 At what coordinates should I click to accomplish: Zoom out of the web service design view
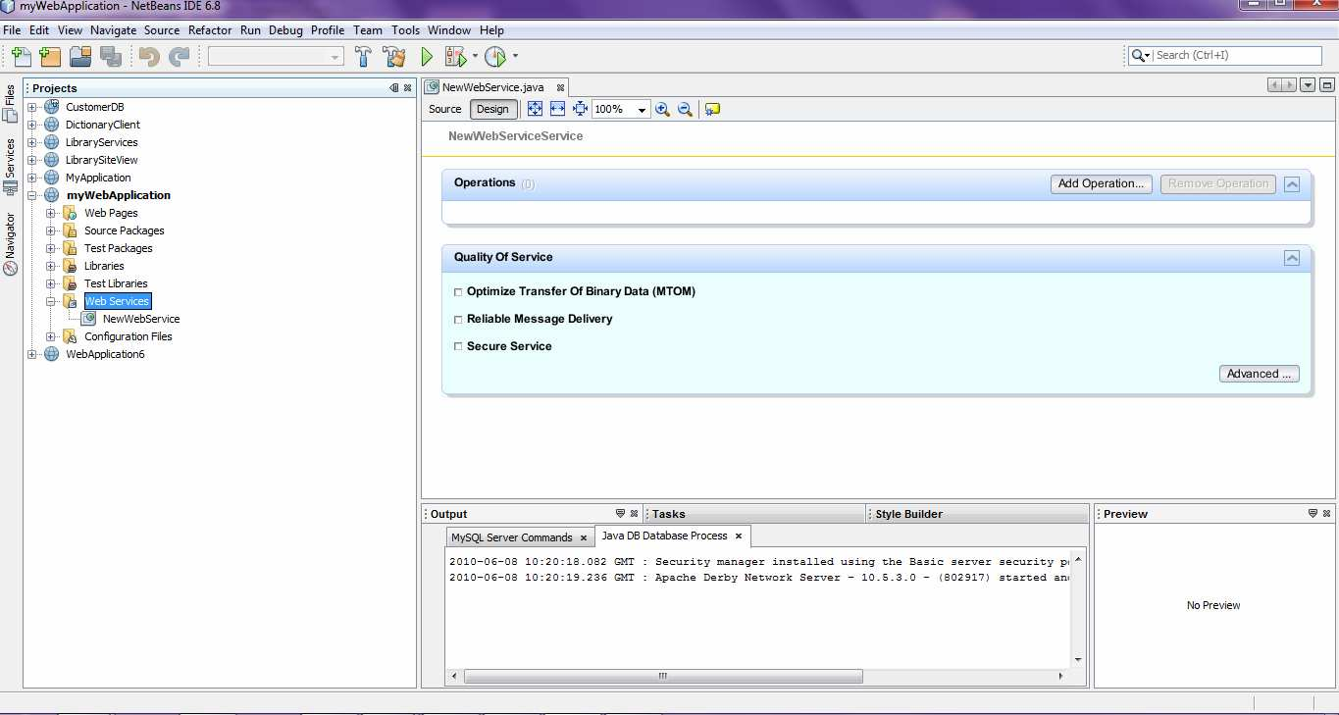click(x=685, y=109)
